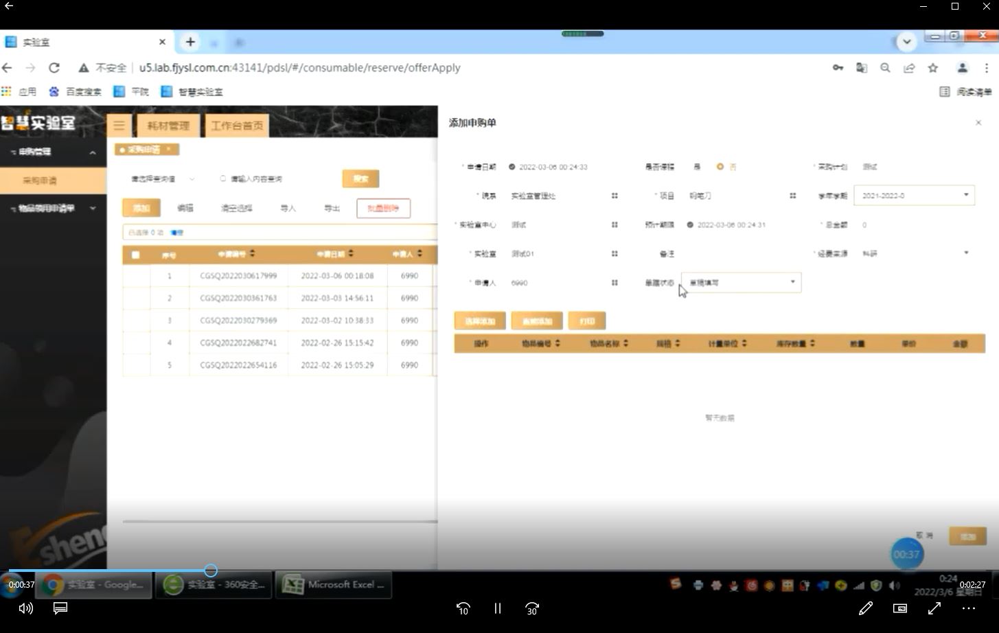Click the hamburger menu icon in header

click(119, 125)
